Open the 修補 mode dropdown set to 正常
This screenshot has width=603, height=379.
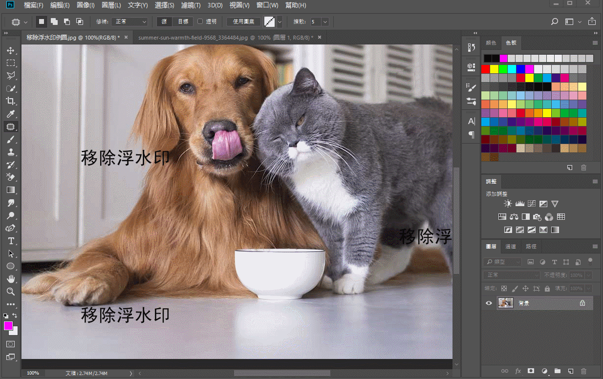click(x=129, y=21)
